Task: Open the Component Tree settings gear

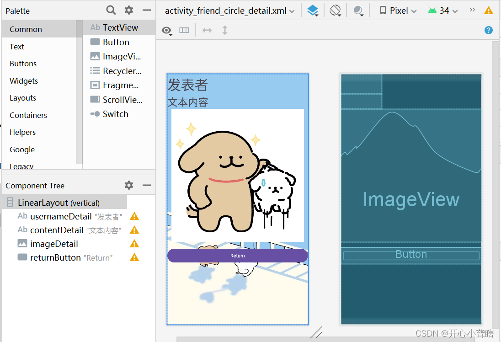Action: coord(129,185)
